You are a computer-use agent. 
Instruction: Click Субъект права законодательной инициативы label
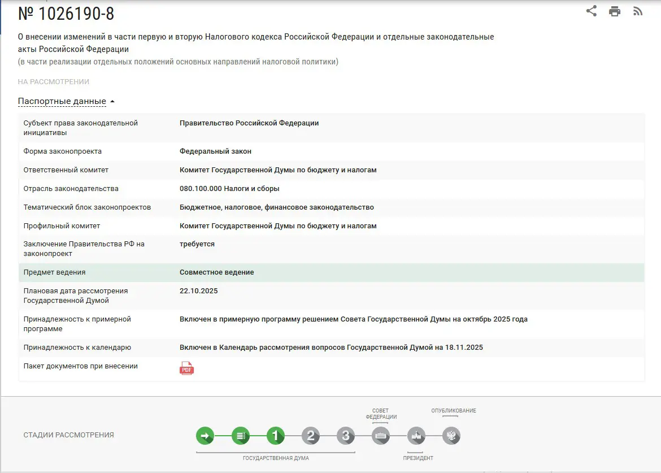coord(81,128)
